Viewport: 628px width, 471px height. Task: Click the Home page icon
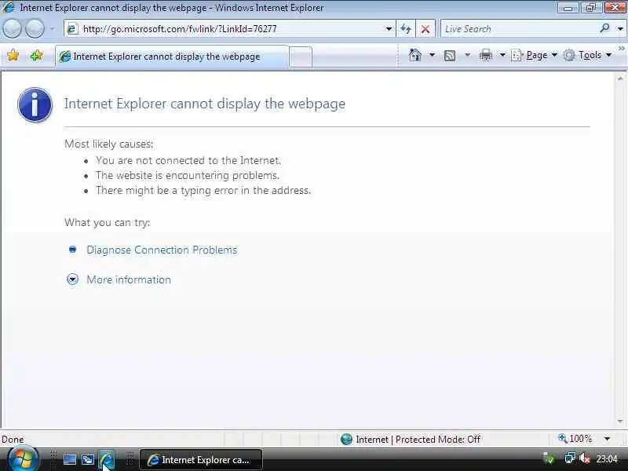[415, 55]
